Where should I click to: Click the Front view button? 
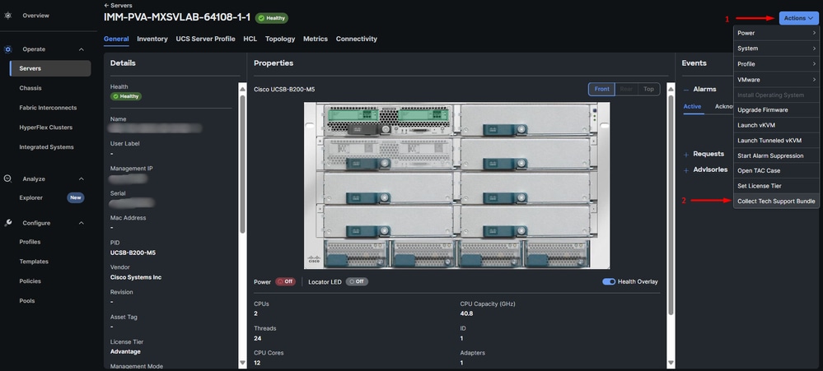(601, 89)
